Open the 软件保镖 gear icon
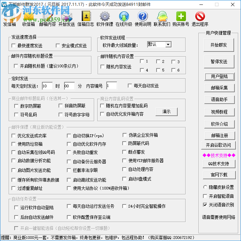 click(105, 19)
